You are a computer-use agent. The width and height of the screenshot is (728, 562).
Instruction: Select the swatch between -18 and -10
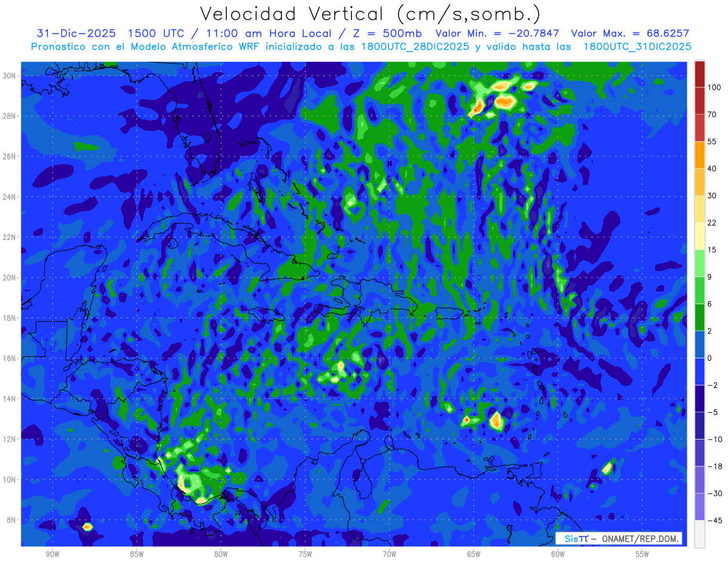click(699, 452)
